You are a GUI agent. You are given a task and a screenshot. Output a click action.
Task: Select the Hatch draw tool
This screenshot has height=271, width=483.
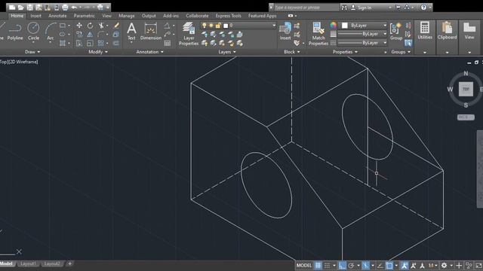(x=63, y=44)
